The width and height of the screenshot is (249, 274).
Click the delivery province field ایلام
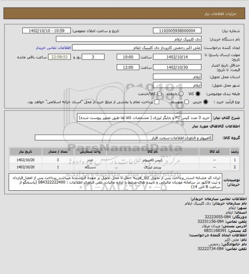(177, 77)
